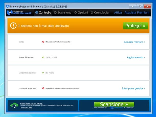This screenshot has height=117, width=156.
Task: Close the Malwarebytes Anti-Malware window
Action: tap(147, 6)
